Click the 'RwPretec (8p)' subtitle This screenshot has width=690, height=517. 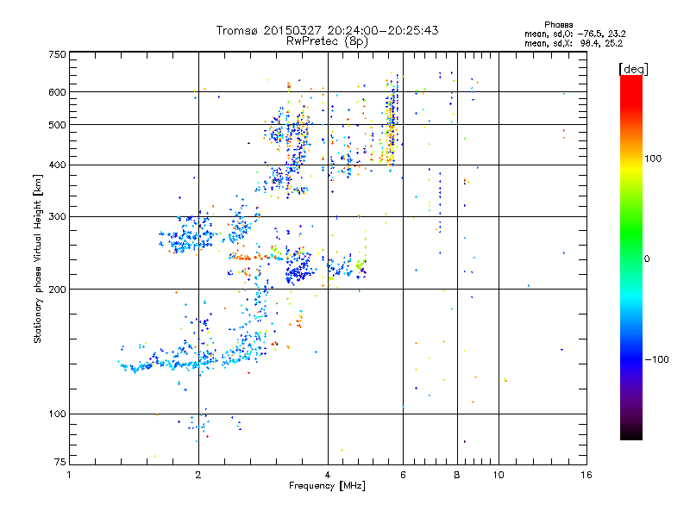pyautogui.click(x=327, y=41)
